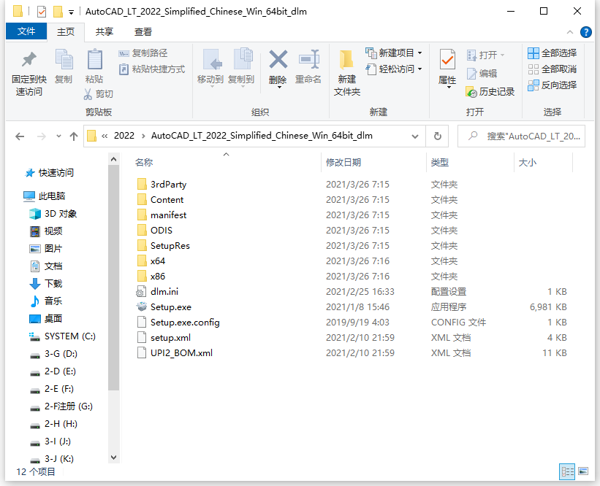This screenshot has height=486, width=600.
Task: Click Copy path command
Action: 143,53
